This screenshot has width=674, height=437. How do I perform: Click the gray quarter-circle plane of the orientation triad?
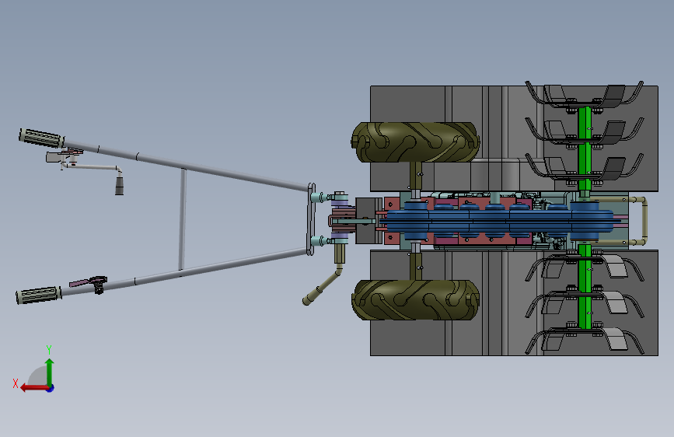[38, 376]
